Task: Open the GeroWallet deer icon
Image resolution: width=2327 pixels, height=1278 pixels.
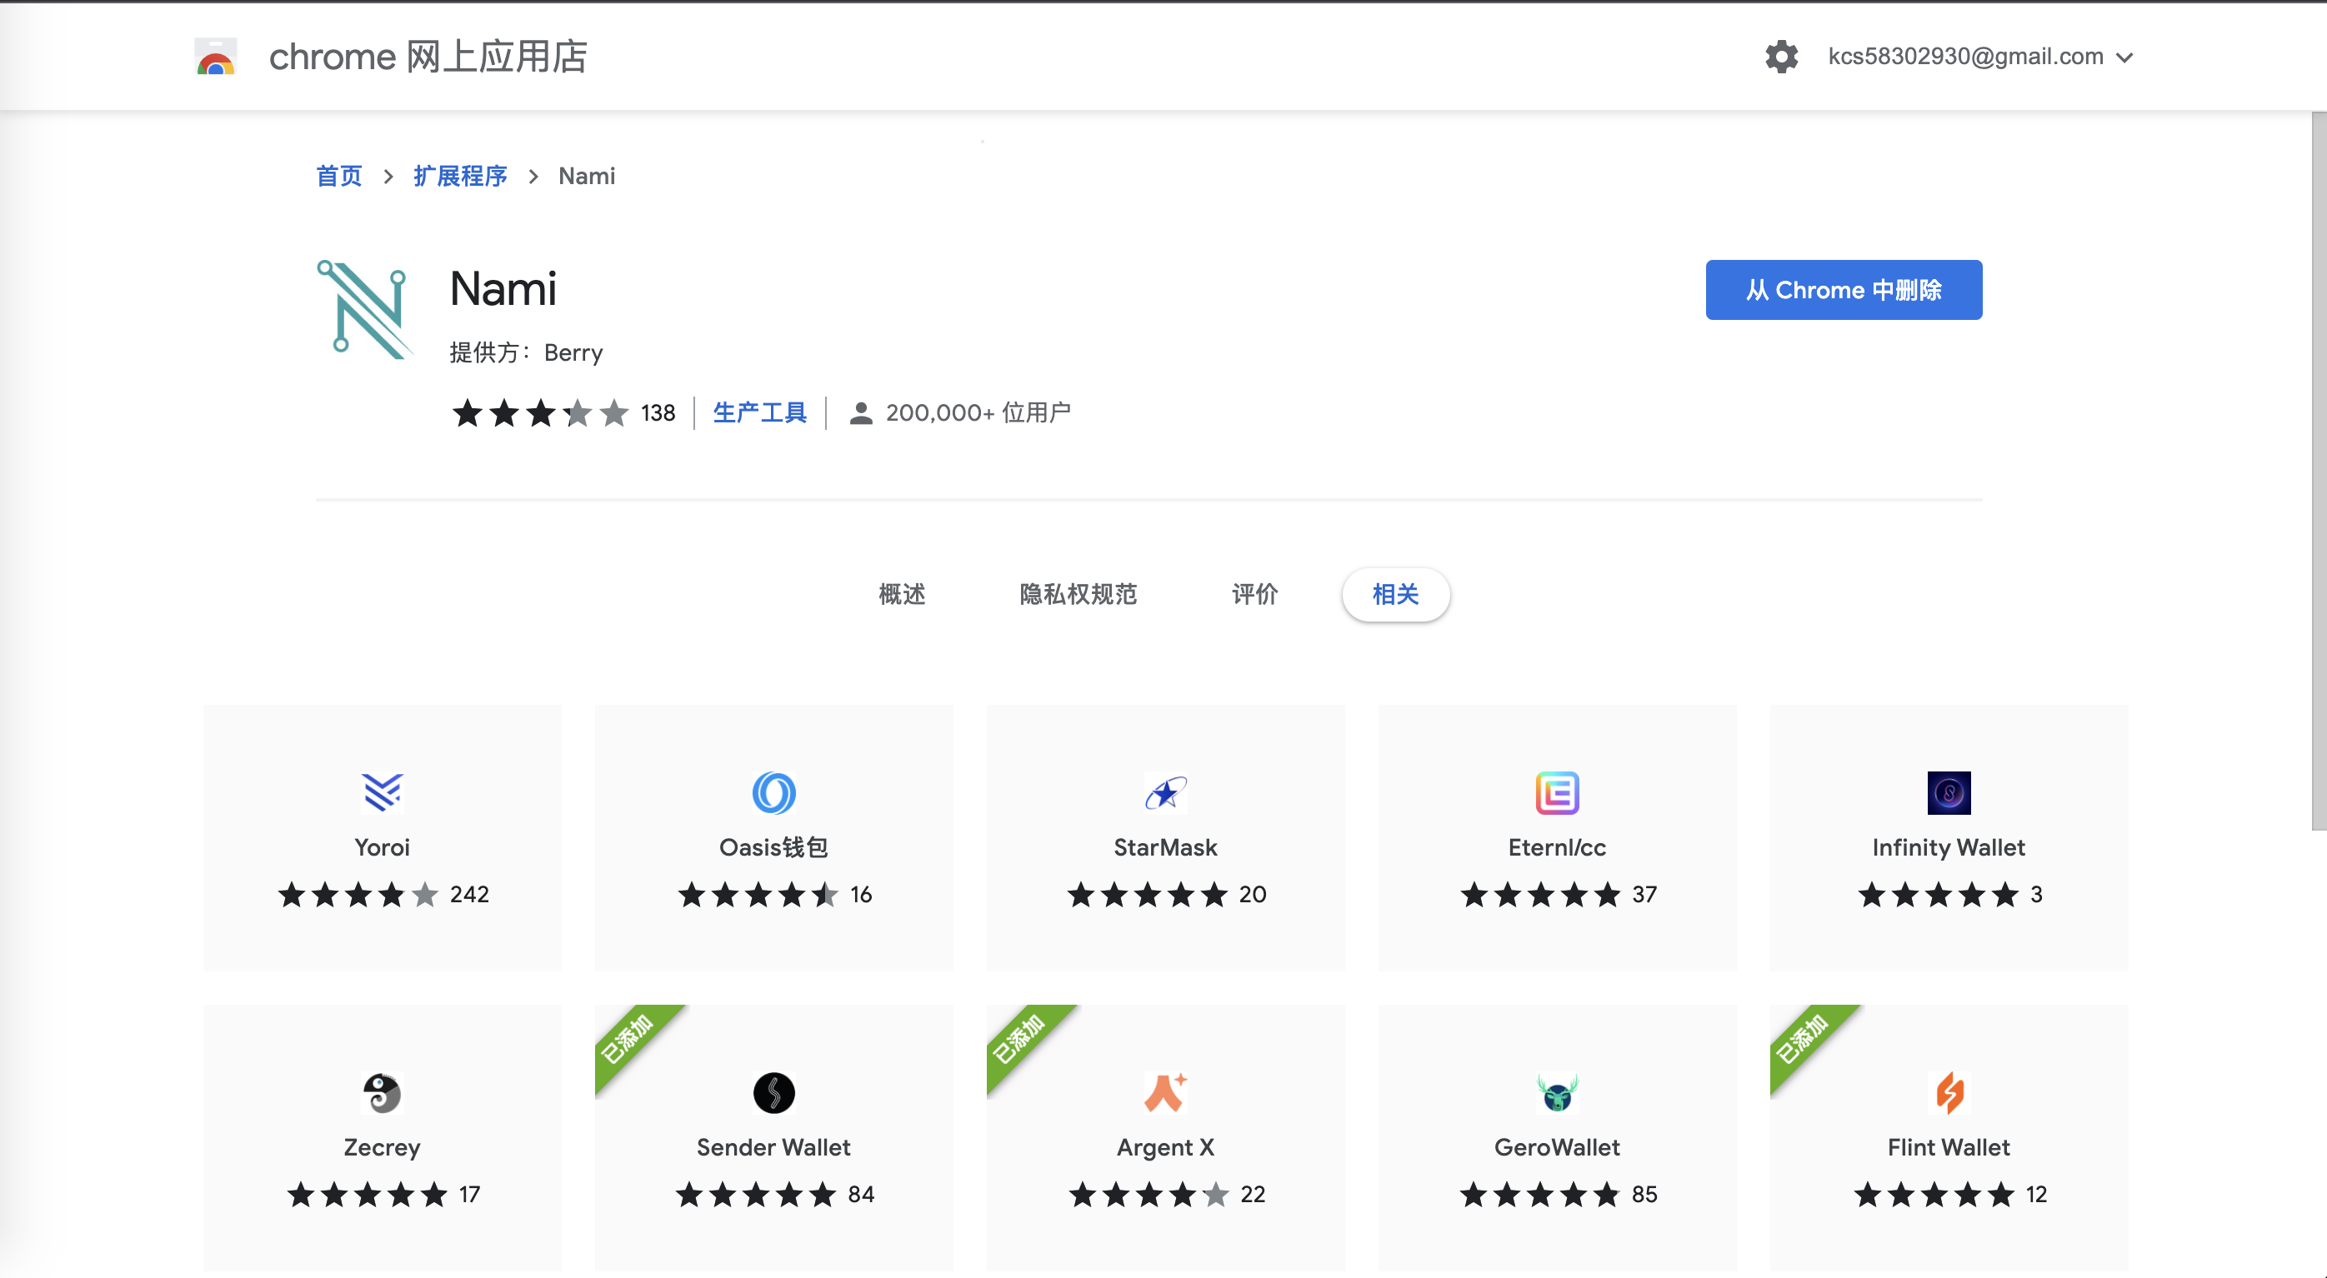Action: pos(1556,1093)
